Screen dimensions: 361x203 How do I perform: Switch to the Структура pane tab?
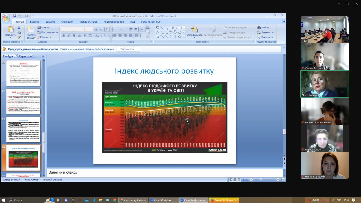(x=25, y=56)
